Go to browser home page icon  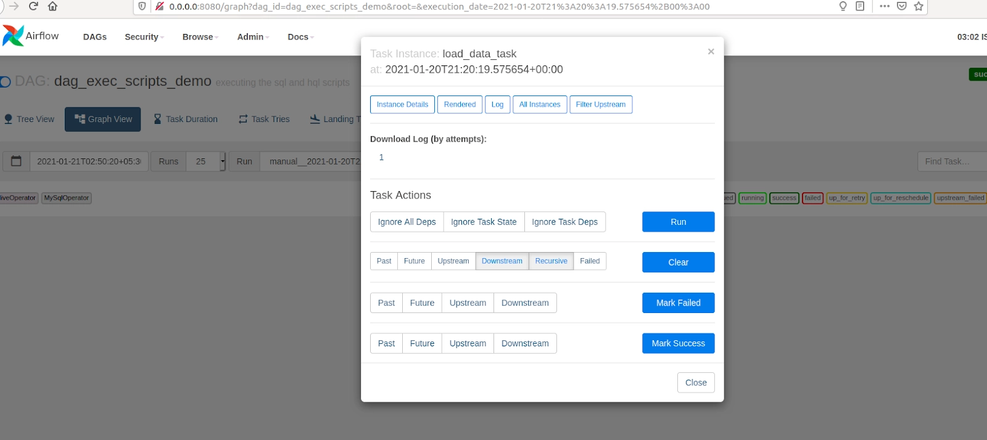point(53,6)
